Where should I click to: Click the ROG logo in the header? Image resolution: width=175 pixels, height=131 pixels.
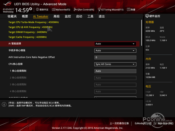[7, 4]
